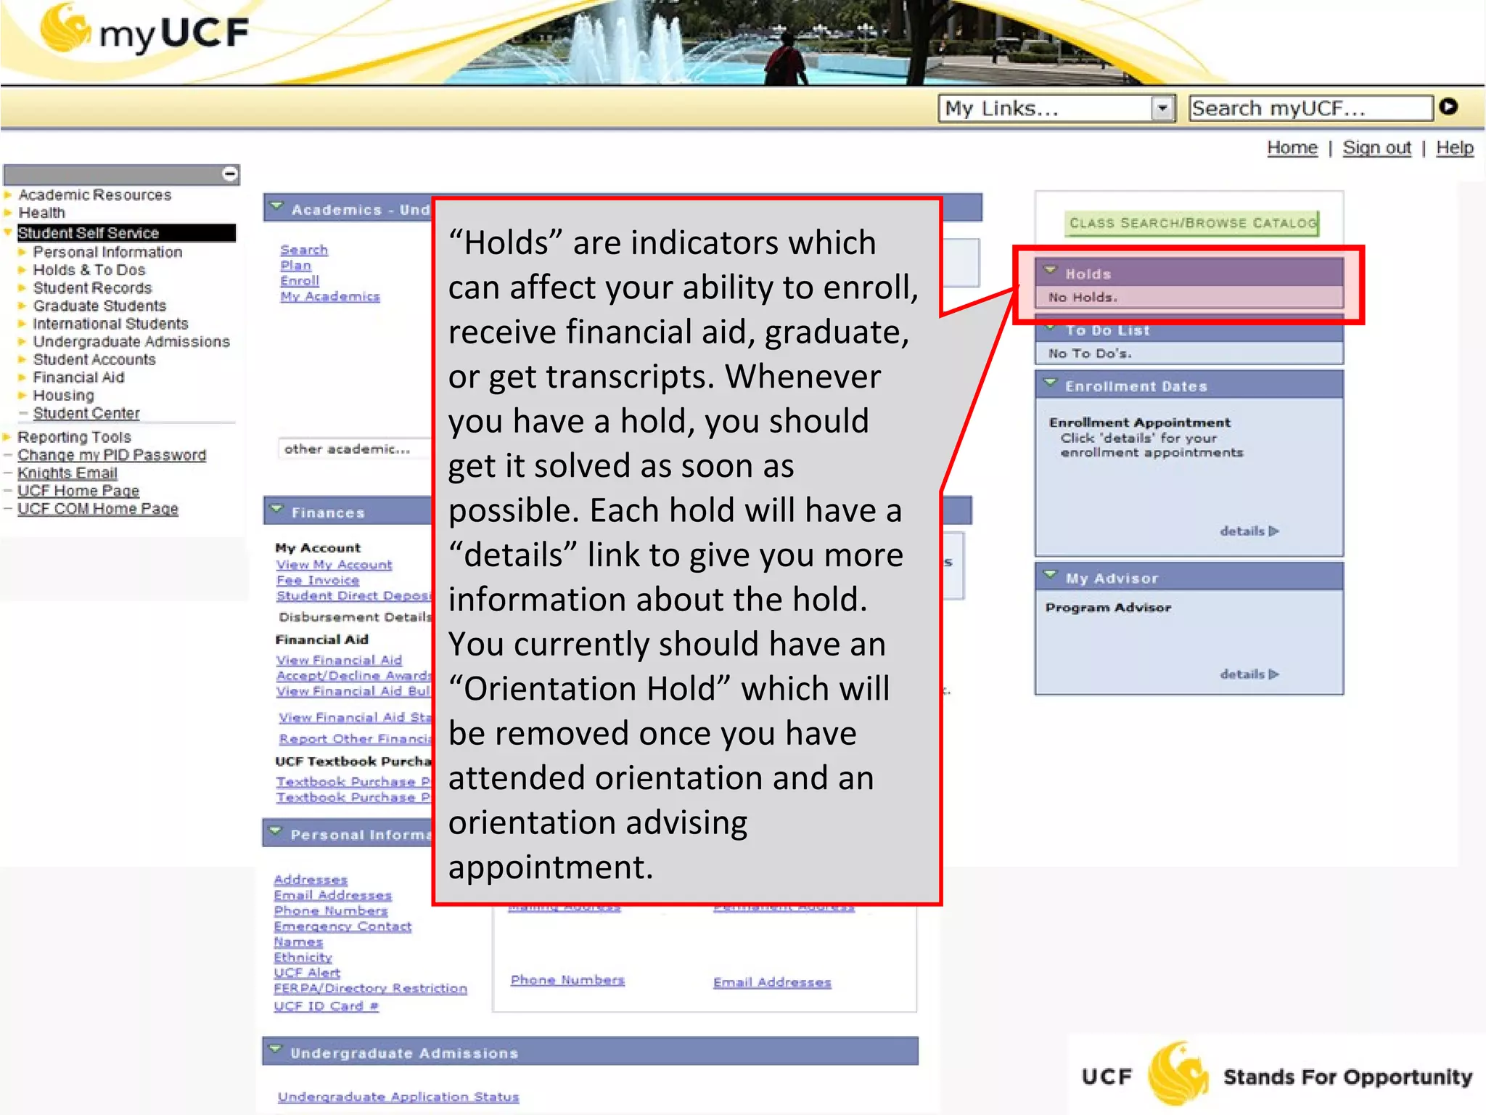
Task: Open Undergraduate Application Status link
Action: 398,1097
